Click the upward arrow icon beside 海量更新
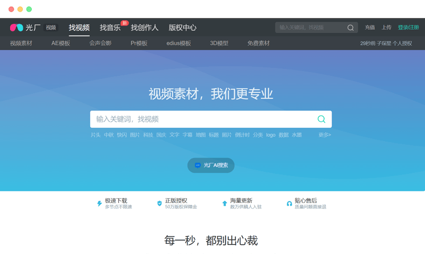Screen dimensions: 425x254 point(224,204)
